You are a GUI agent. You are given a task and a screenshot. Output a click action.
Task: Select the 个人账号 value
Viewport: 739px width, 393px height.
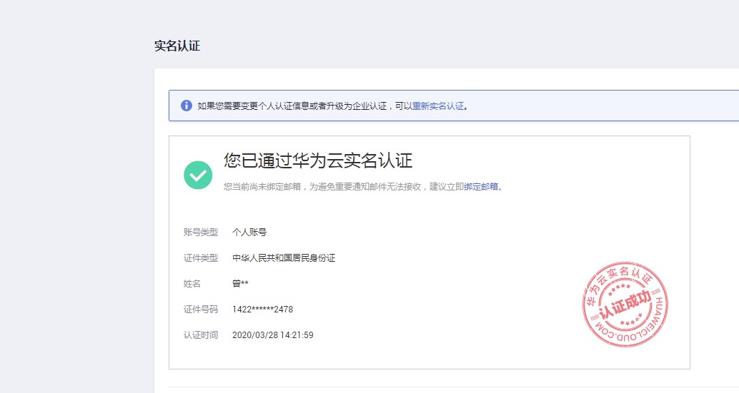pyautogui.click(x=249, y=233)
